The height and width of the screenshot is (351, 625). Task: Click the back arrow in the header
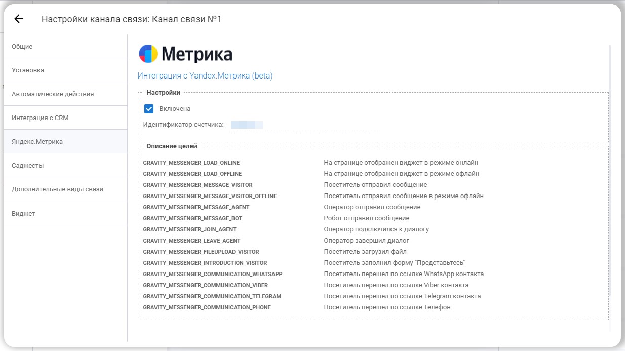point(19,19)
